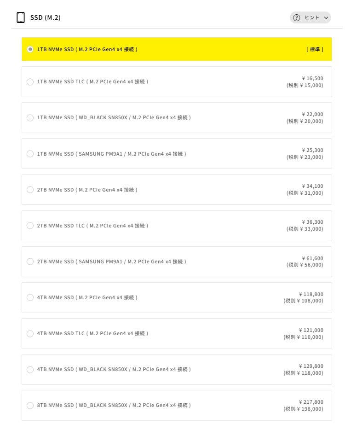This screenshot has width=345, height=430.
Task: Choose 1TB WD_BLACK SN850X radio option
Action: [30, 118]
